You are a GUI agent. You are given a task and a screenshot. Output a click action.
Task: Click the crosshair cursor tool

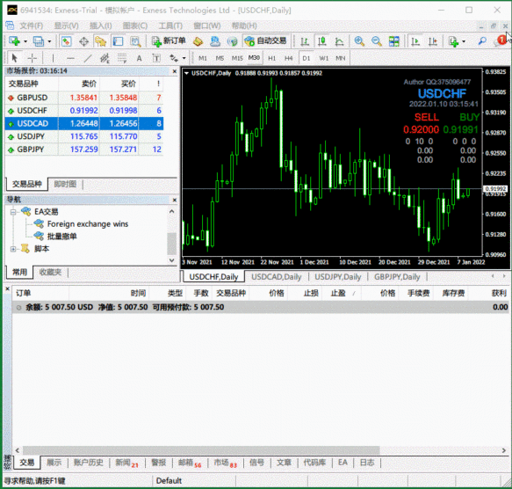pyautogui.click(x=32, y=59)
